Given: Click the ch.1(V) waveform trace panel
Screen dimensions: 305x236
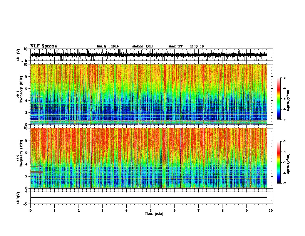Looking at the screenshot, I should coord(151,55).
